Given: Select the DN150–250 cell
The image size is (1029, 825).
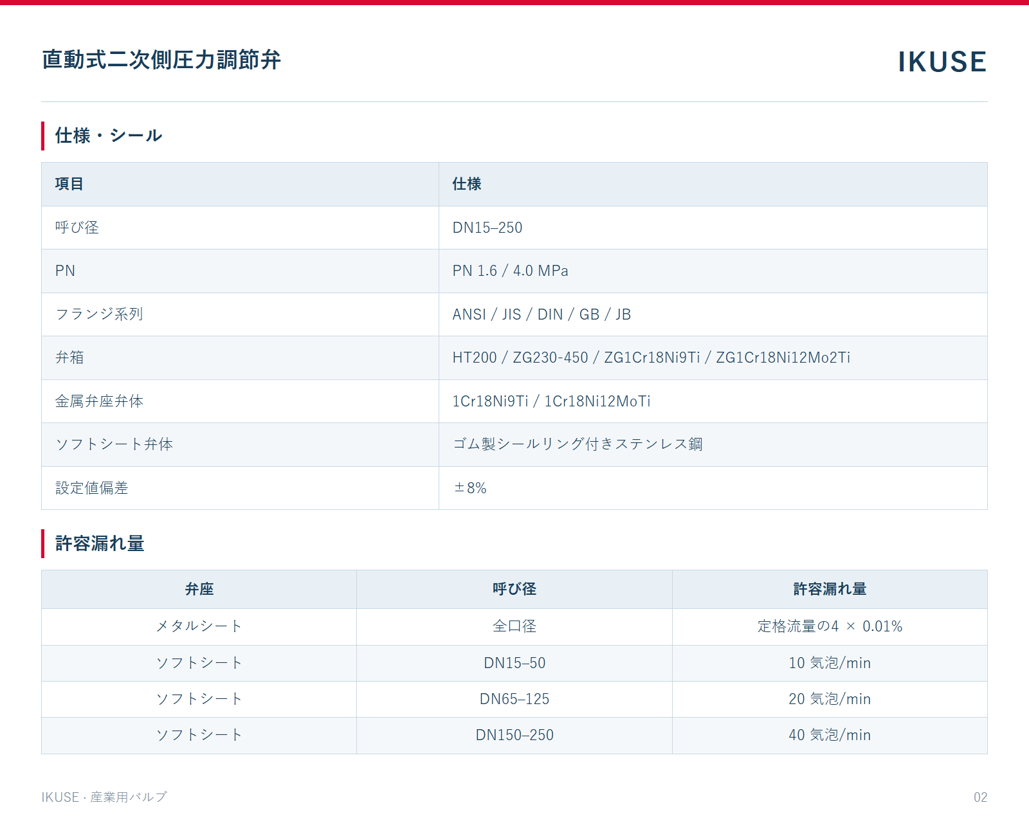Looking at the screenshot, I should [514, 735].
